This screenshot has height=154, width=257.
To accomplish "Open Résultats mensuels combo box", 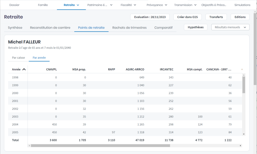I will [x=230, y=27].
